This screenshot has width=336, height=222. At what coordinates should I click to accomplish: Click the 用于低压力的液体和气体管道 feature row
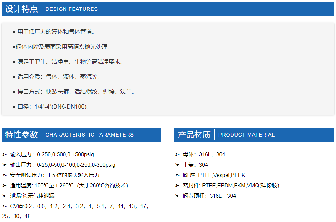click(x=168, y=32)
